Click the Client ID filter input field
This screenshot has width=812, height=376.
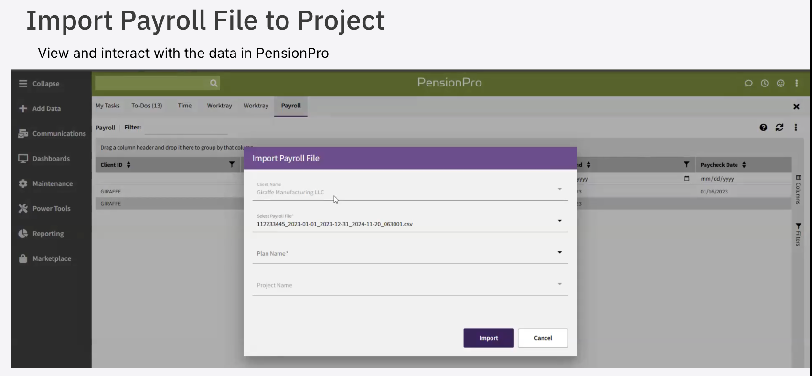[168, 178]
